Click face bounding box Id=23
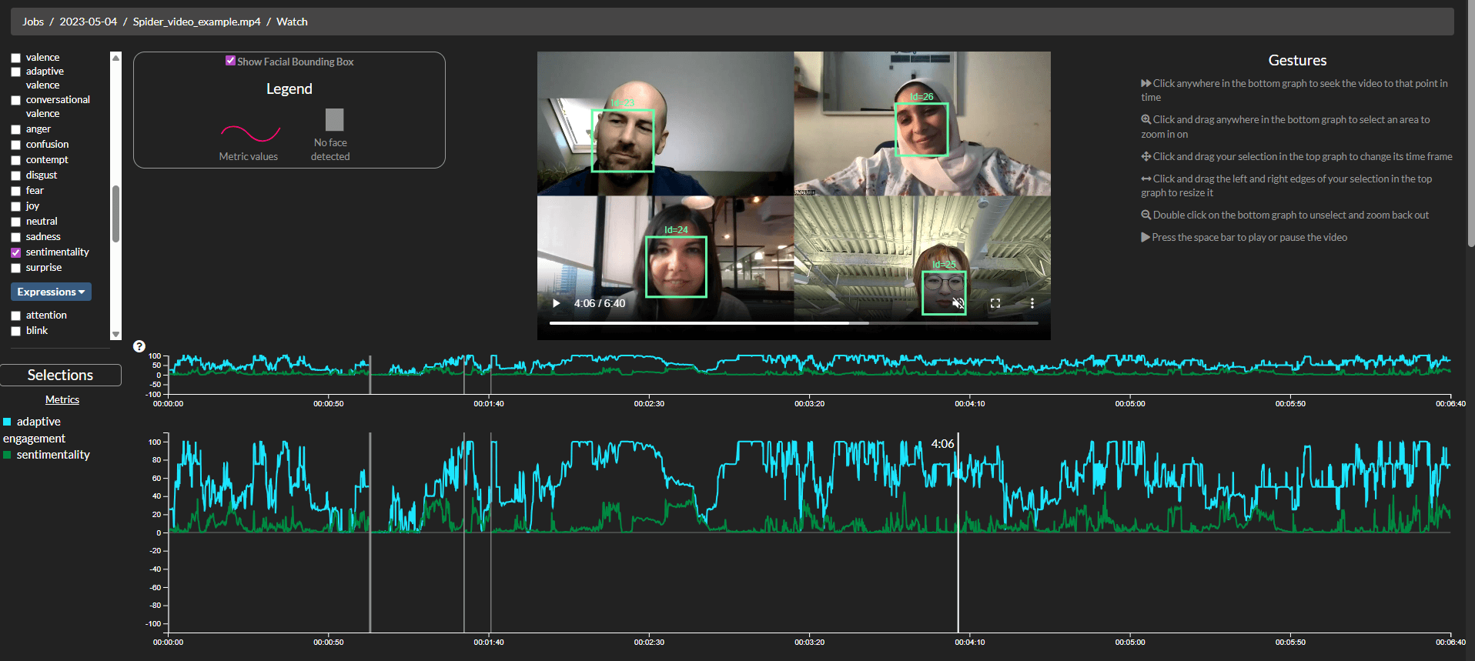The image size is (1475, 661). tap(622, 140)
